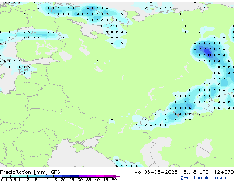Click the 20–25 mm legend color swatch
Image resolution: width=234 pixels, height=181 pixels.
(66, 176)
